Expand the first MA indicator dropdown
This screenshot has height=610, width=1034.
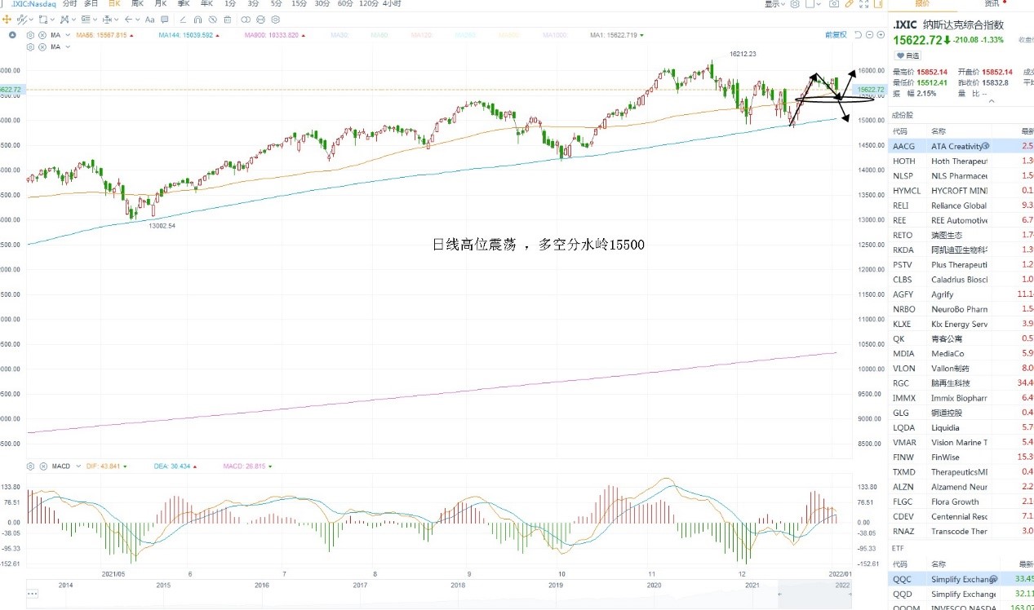tap(68, 35)
